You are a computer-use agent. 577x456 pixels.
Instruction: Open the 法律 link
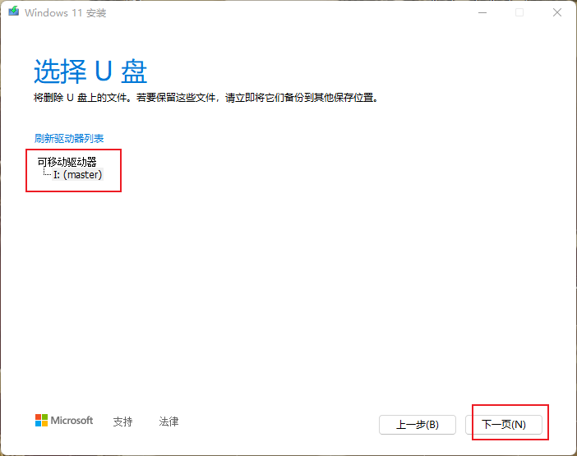168,421
